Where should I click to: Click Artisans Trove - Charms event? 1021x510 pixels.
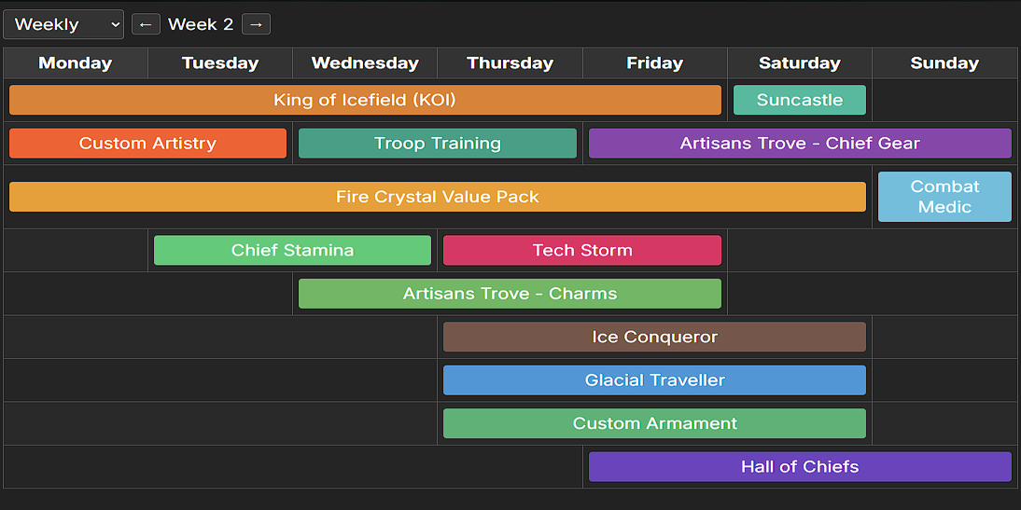click(510, 294)
